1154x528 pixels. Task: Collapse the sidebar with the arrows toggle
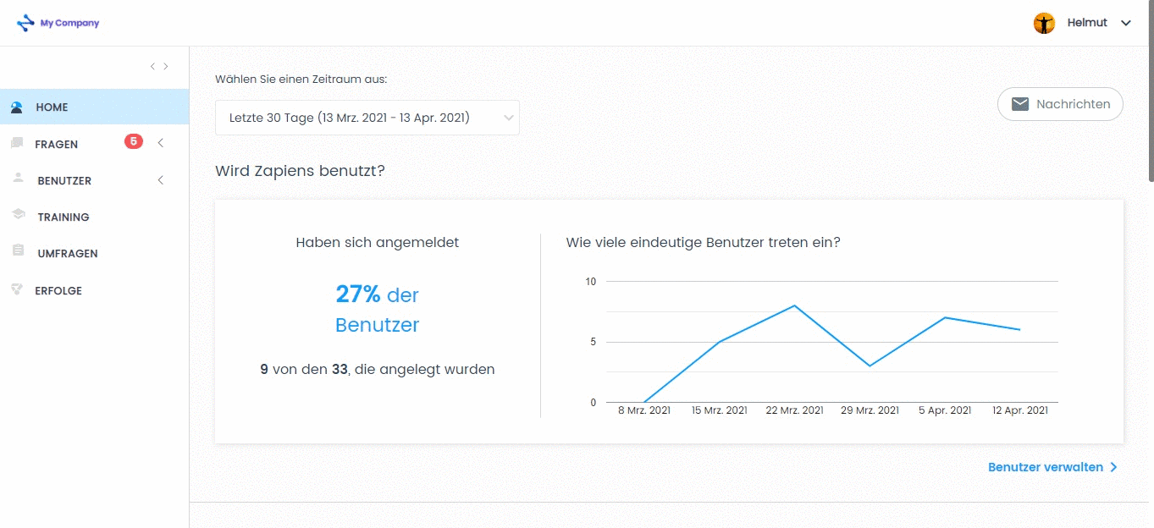click(x=159, y=66)
